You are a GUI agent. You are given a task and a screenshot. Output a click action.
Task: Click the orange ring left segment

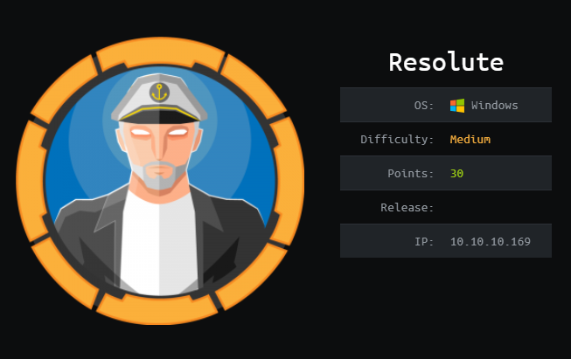tap(32, 181)
